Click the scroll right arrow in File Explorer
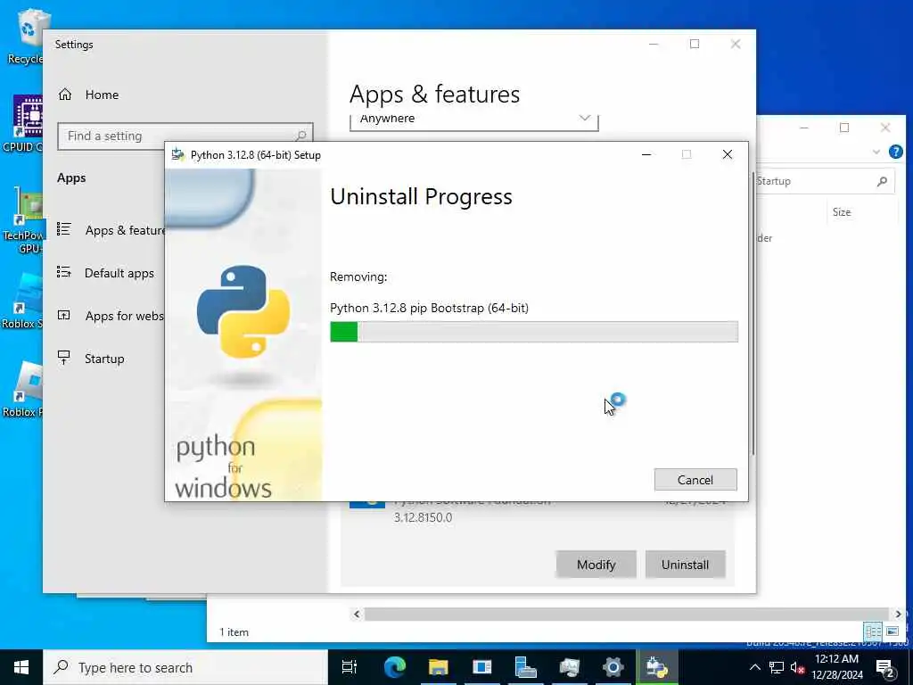This screenshot has height=685, width=913. click(898, 614)
